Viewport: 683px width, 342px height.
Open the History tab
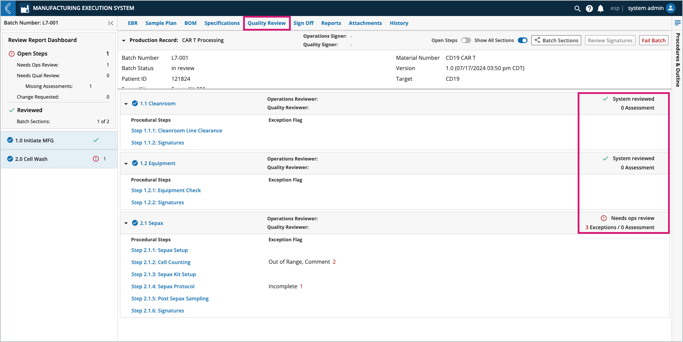click(x=399, y=23)
